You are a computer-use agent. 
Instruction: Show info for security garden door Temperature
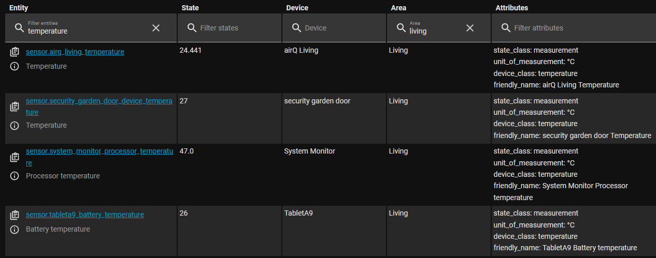[x=15, y=125]
